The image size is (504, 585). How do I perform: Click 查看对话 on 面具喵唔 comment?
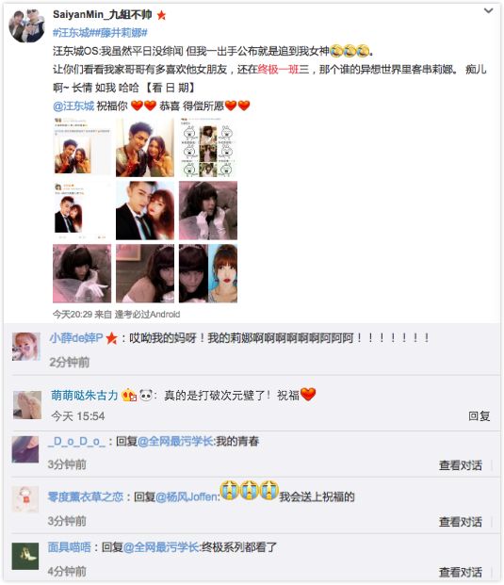coord(461,572)
